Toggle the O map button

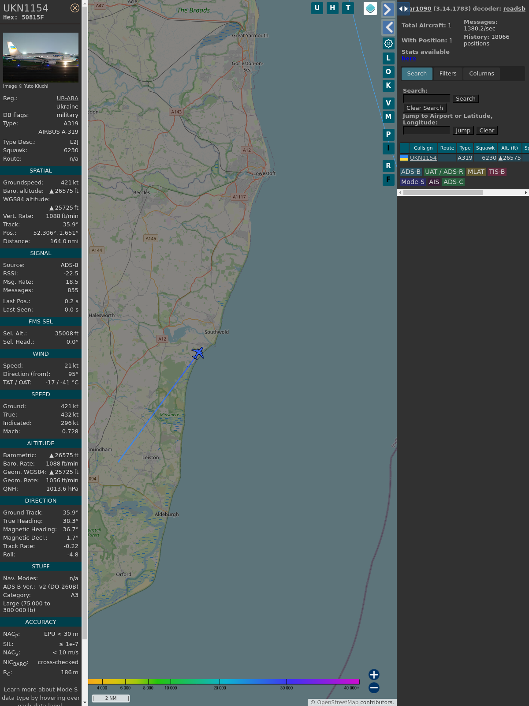click(x=388, y=72)
